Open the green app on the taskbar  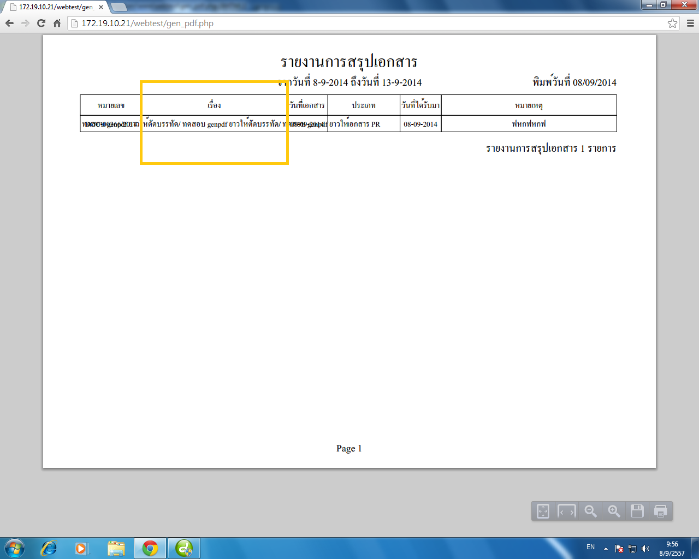click(184, 548)
